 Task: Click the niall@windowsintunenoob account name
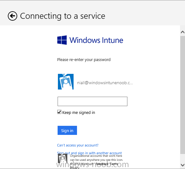105,83
